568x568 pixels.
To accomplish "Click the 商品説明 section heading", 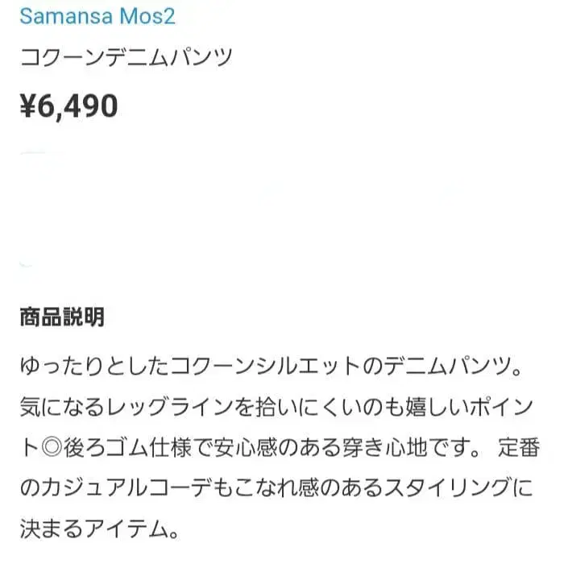I will coord(61,317).
